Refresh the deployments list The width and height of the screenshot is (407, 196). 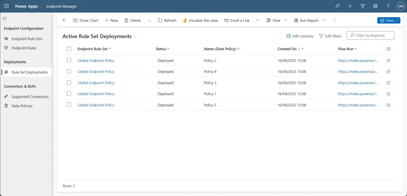167,21
